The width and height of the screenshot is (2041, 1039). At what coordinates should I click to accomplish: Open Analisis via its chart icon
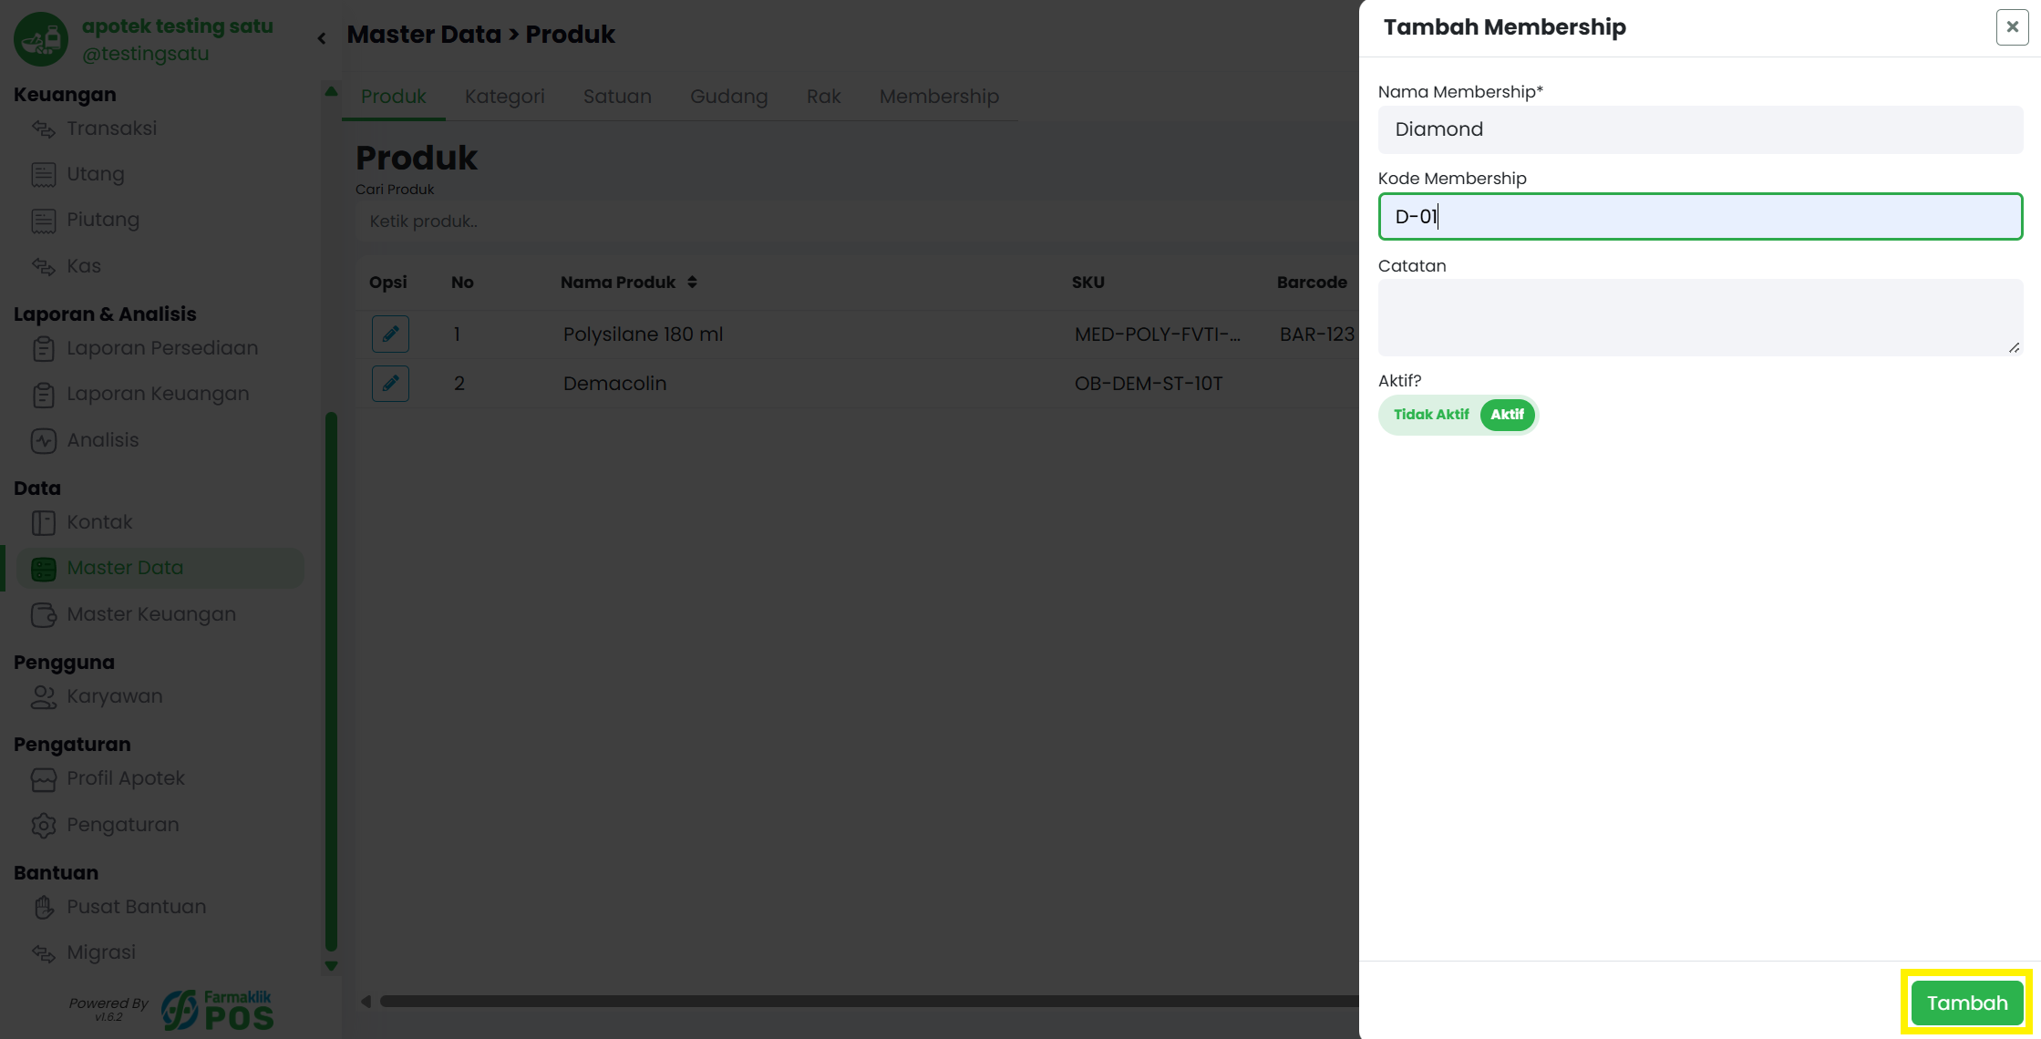coord(43,440)
